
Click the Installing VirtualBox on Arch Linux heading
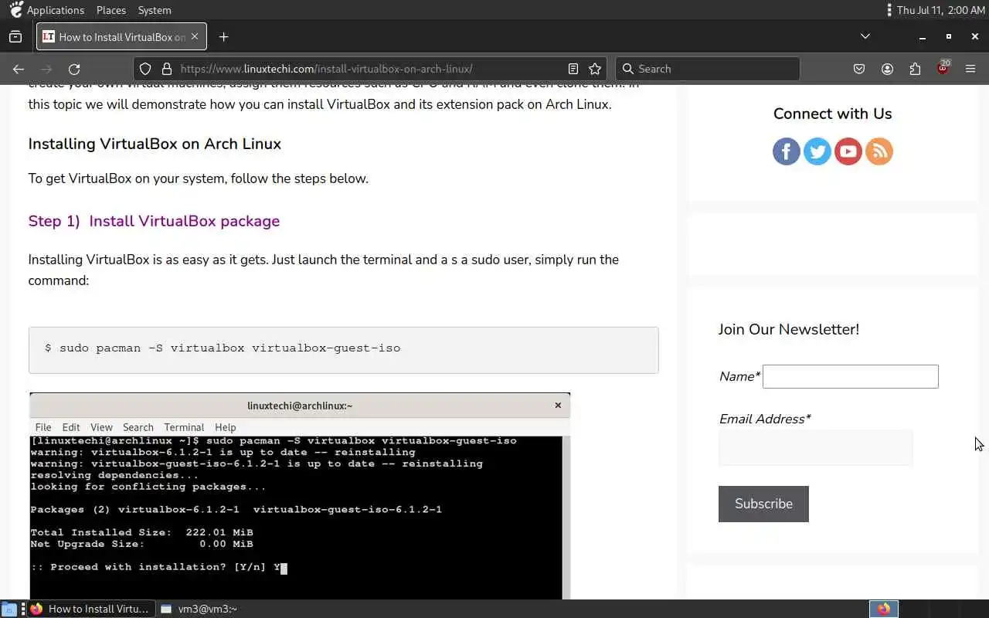(155, 144)
